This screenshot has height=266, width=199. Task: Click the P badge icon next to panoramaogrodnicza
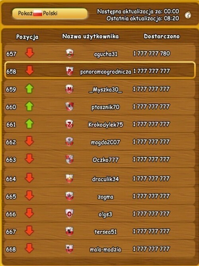[x=69, y=71]
